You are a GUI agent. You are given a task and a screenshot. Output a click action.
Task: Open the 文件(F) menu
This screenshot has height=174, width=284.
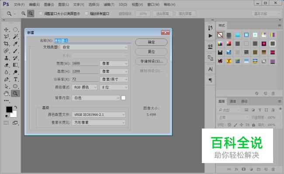(x=19, y=4)
